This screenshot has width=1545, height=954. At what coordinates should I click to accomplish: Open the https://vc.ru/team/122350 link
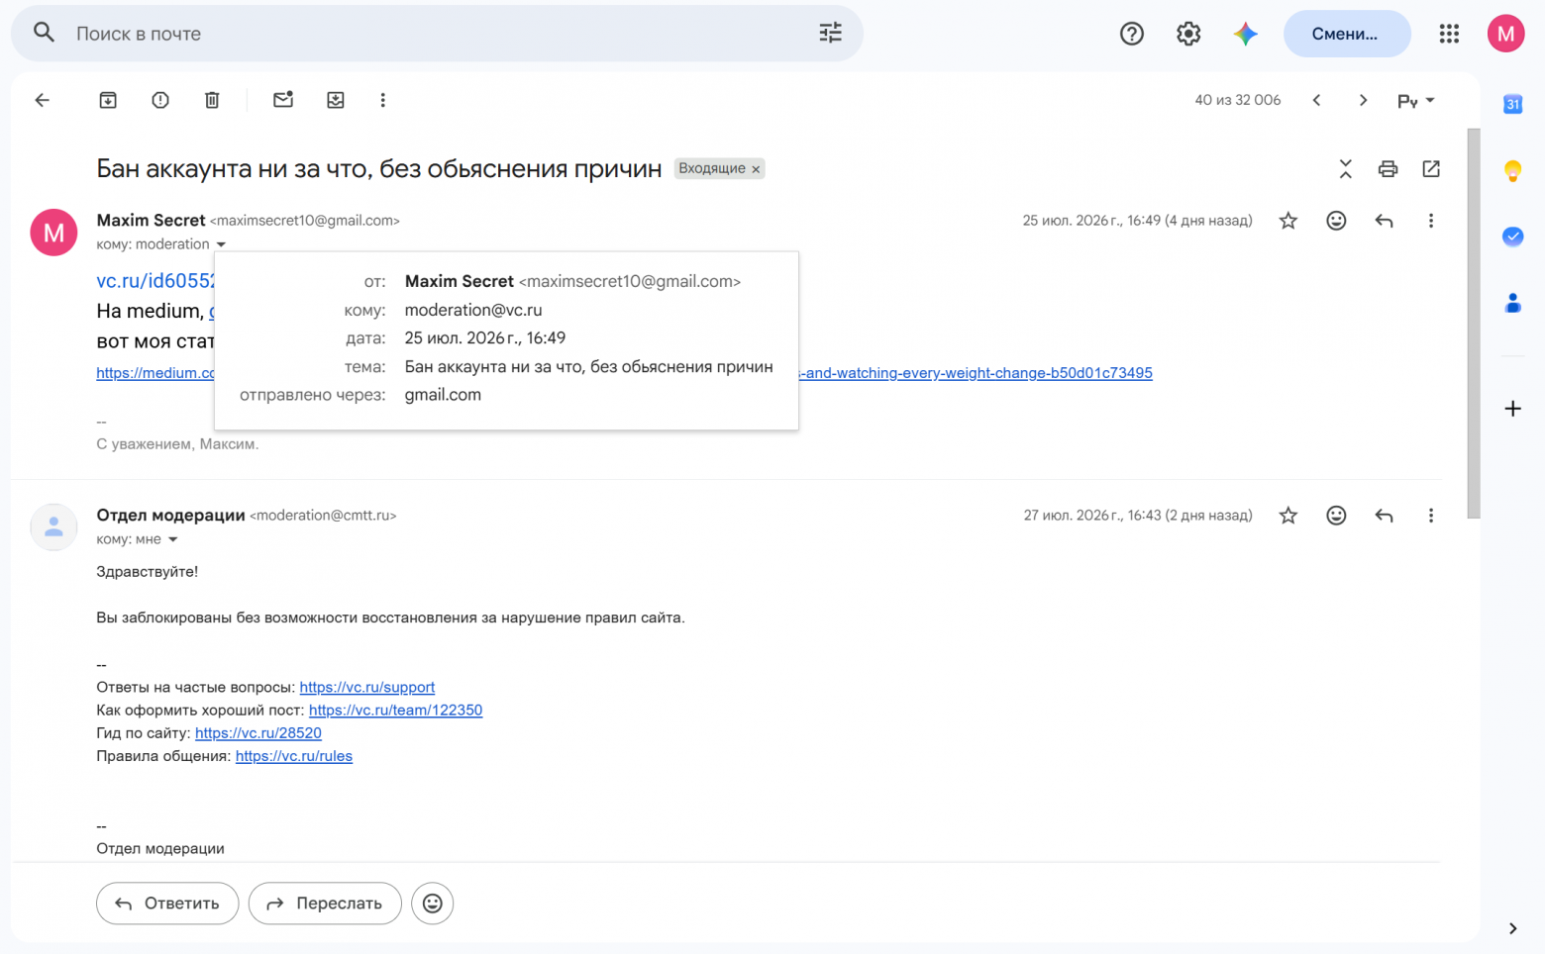point(395,710)
